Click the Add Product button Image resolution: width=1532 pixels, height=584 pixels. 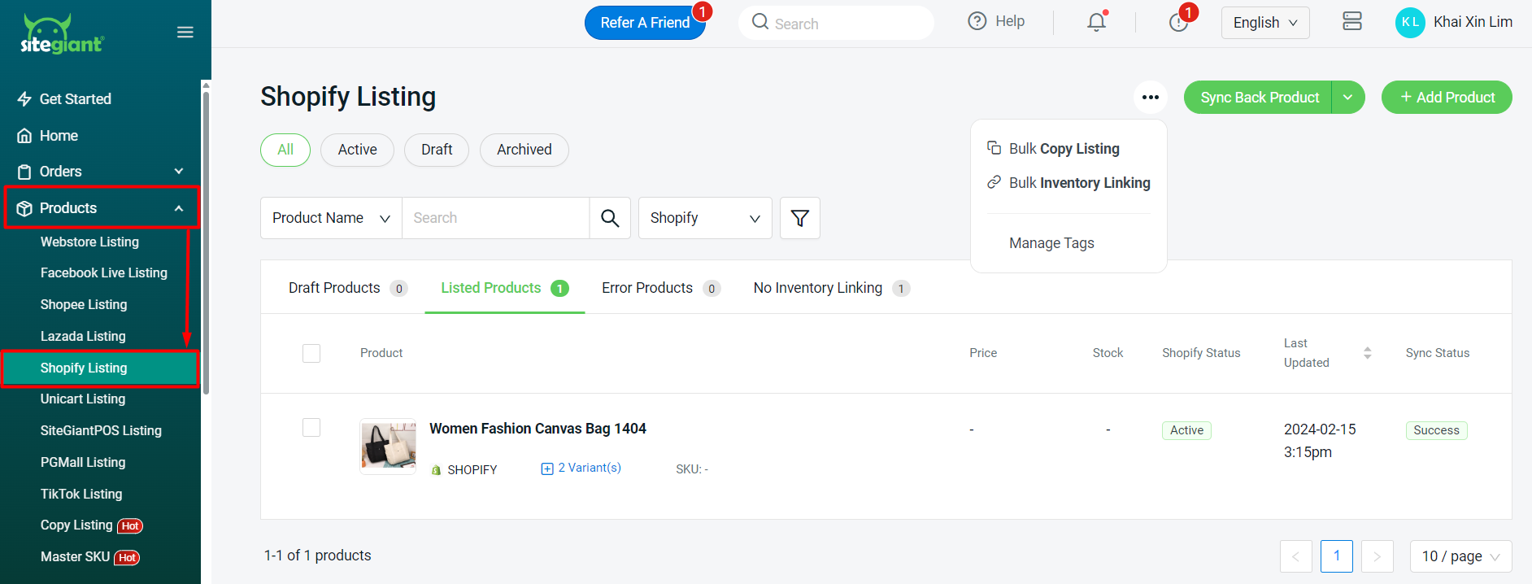coord(1446,98)
